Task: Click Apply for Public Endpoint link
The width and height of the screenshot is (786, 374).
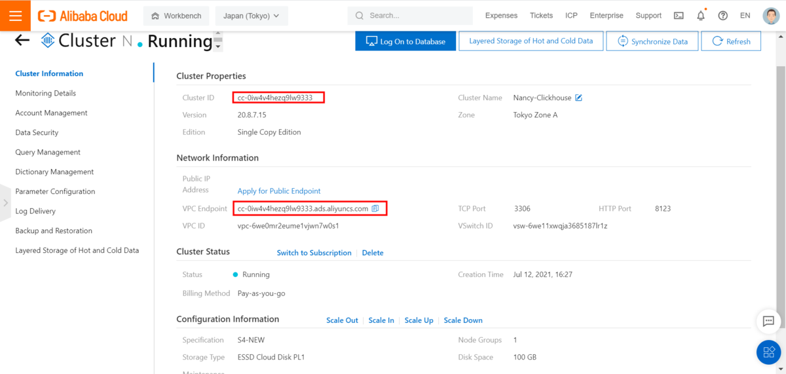Action: tap(279, 191)
